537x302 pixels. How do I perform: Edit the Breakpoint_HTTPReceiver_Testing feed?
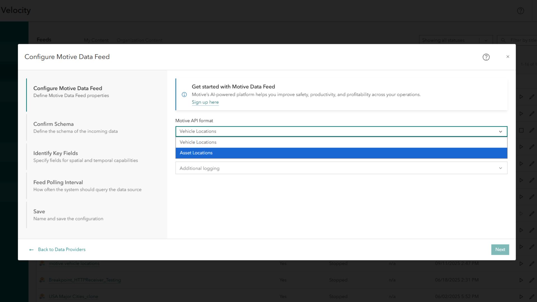532,280
